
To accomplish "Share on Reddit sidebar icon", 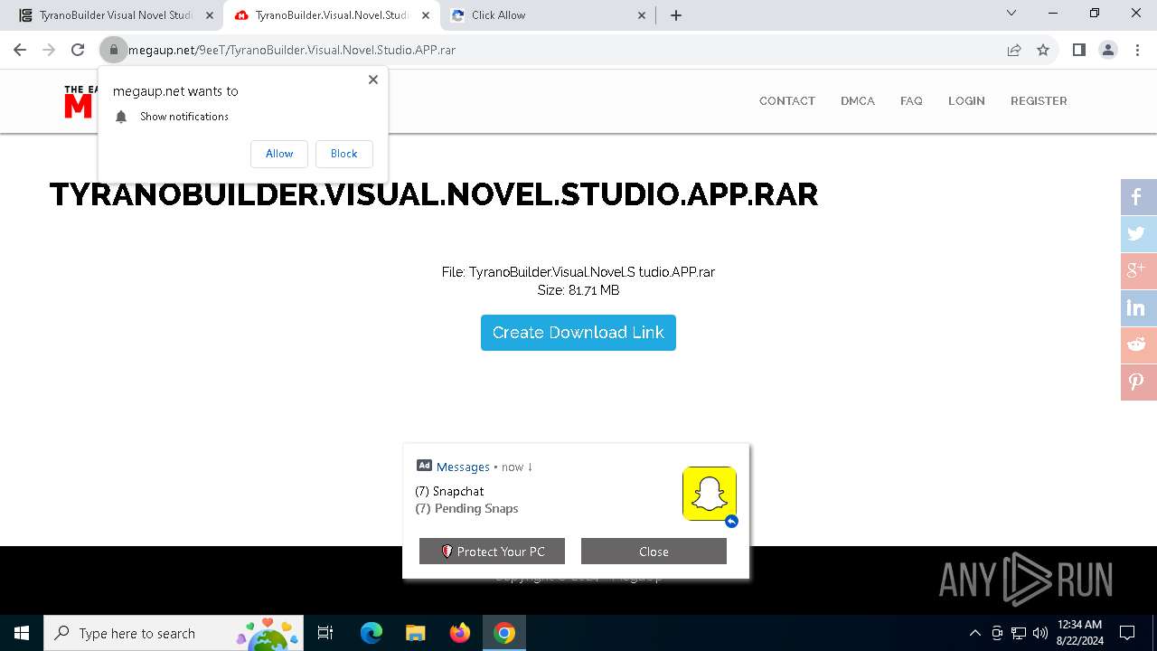I will point(1139,345).
